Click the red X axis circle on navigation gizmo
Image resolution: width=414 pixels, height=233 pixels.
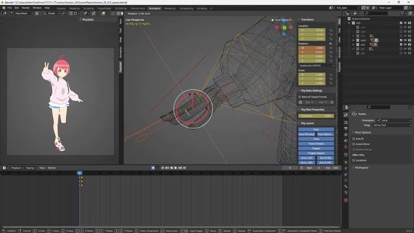pos(278,27)
